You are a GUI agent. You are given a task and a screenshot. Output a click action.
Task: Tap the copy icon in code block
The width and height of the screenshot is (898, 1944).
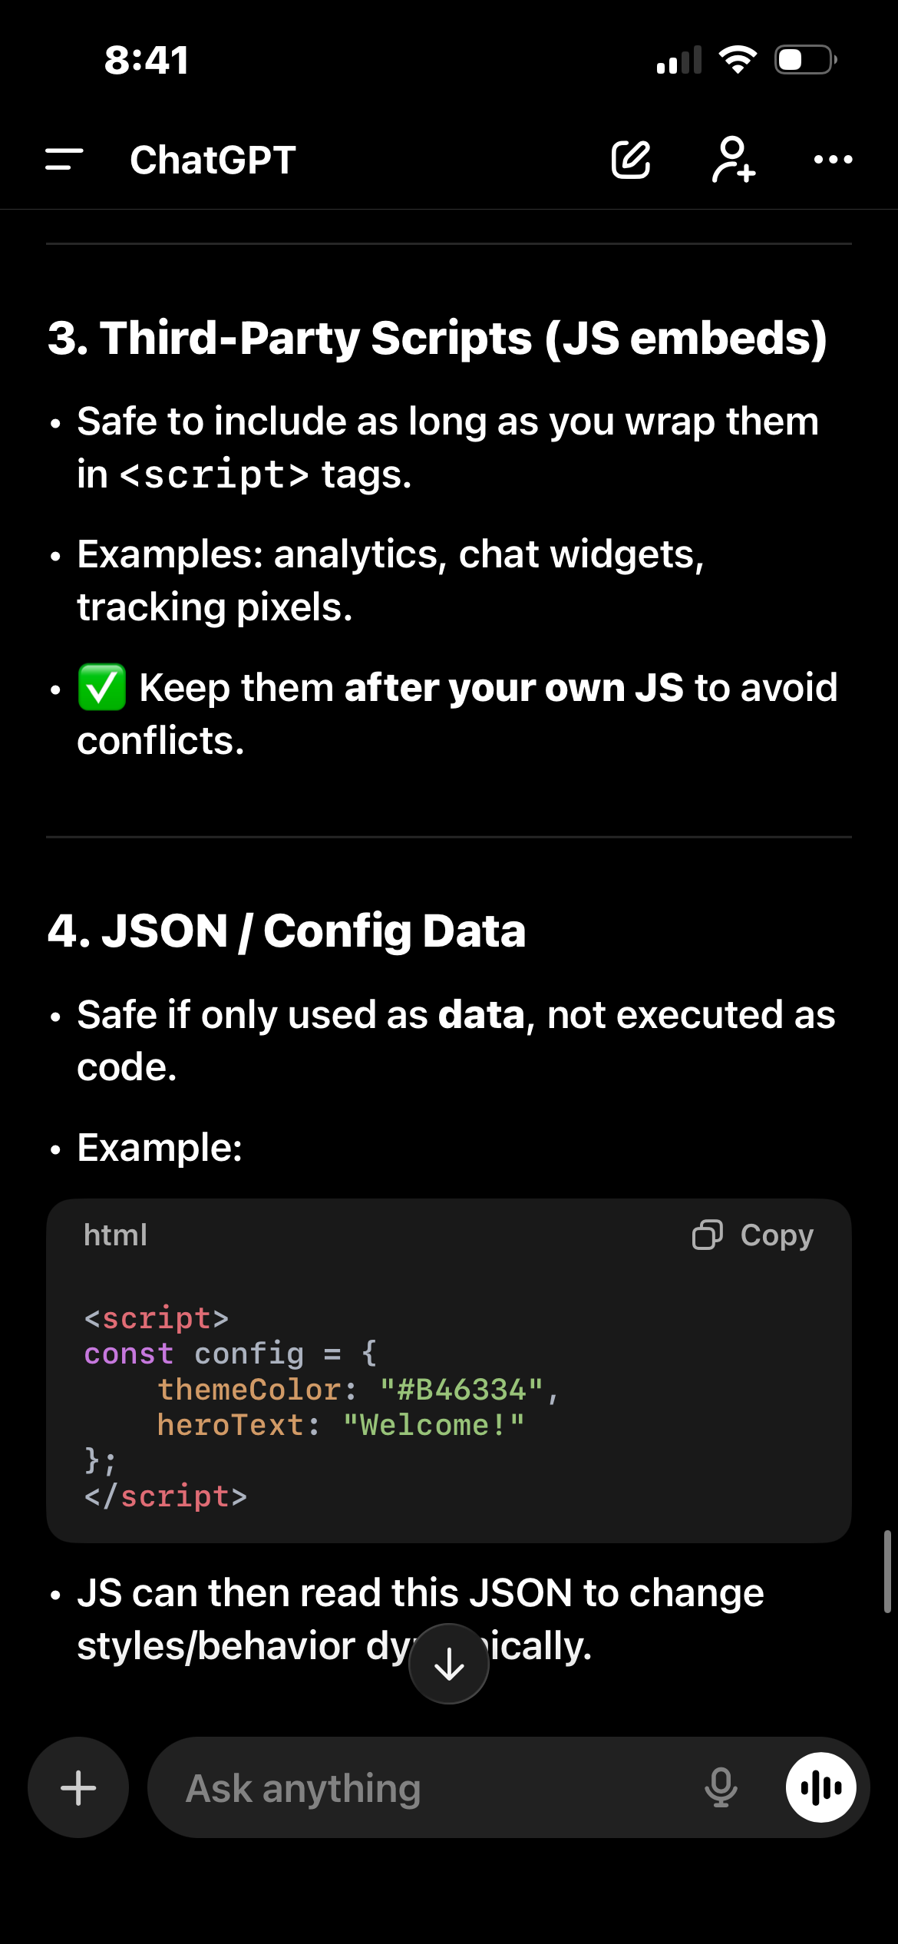pyautogui.click(x=707, y=1235)
